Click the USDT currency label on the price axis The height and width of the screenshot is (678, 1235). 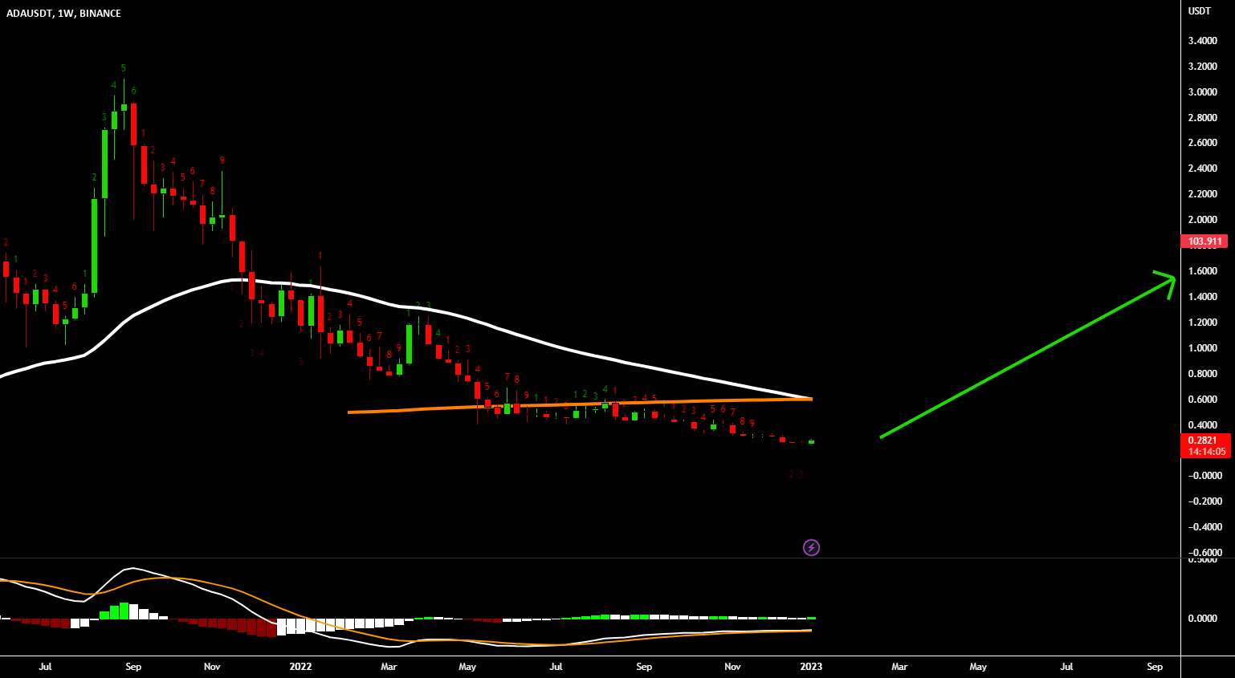click(x=1200, y=11)
